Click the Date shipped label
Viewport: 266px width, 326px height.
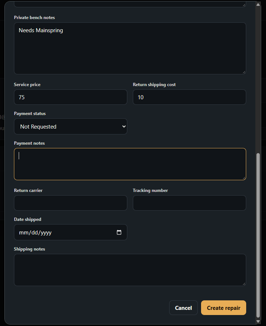point(28,219)
